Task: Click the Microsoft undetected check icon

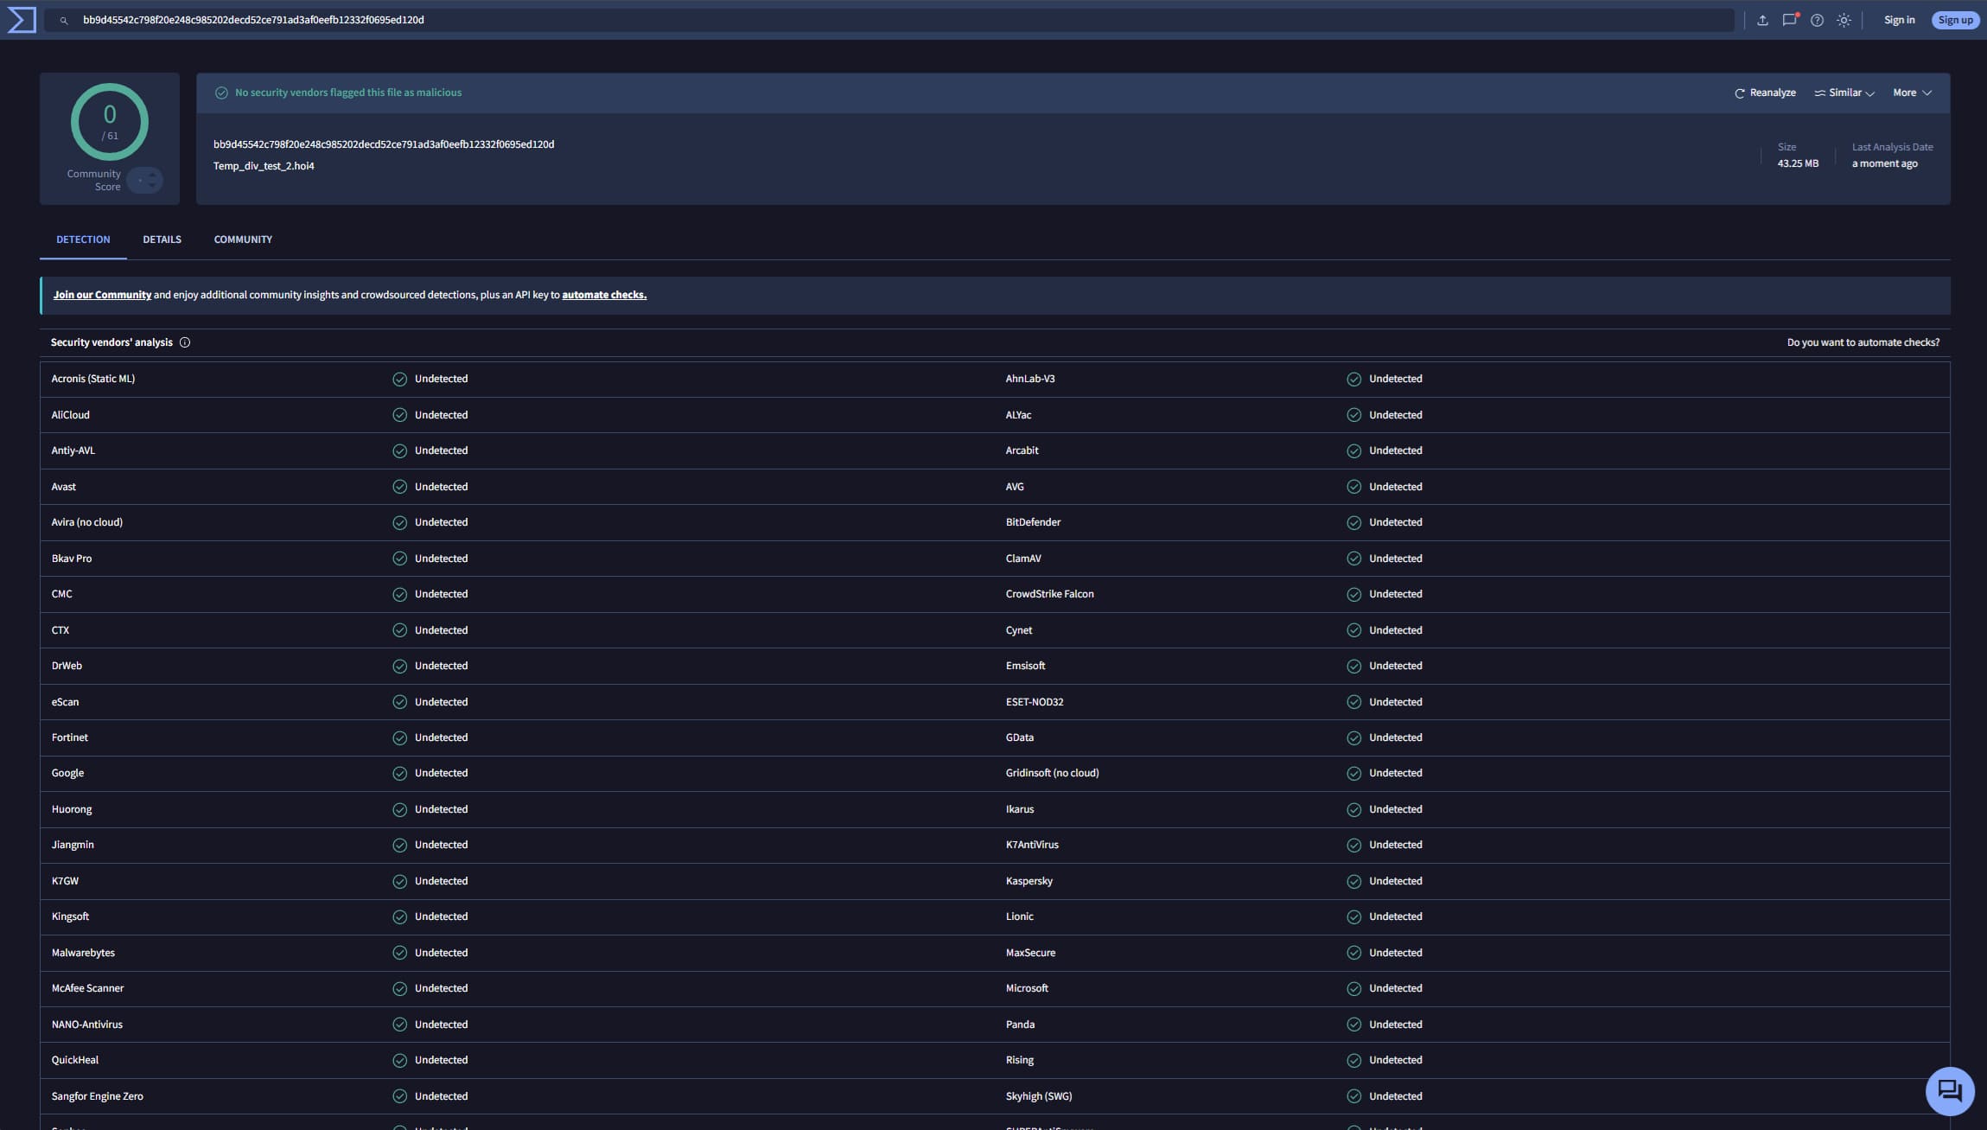Action: click(1353, 988)
